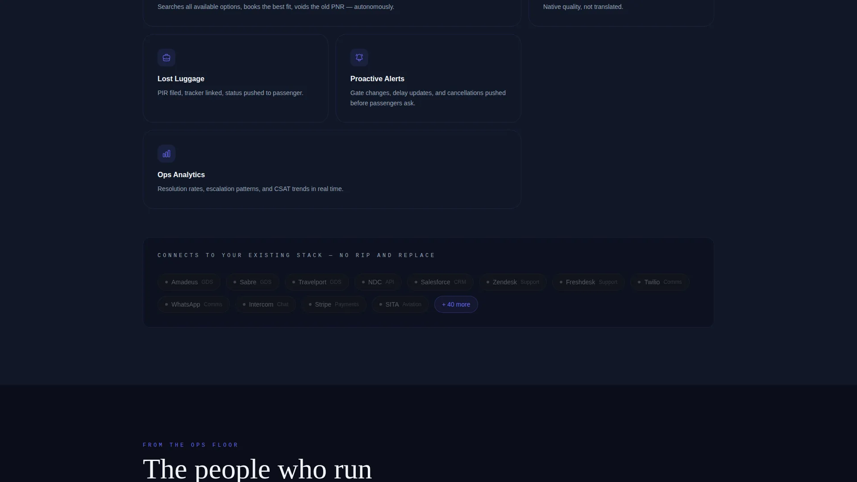Select the Zendesk Support integration chip
The height and width of the screenshot is (482, 857).
click(513, 282)
